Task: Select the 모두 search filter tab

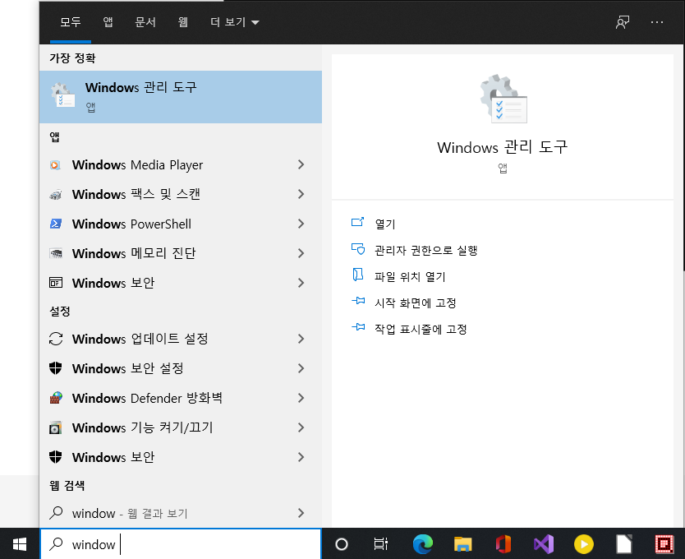Action: [71, 22]
